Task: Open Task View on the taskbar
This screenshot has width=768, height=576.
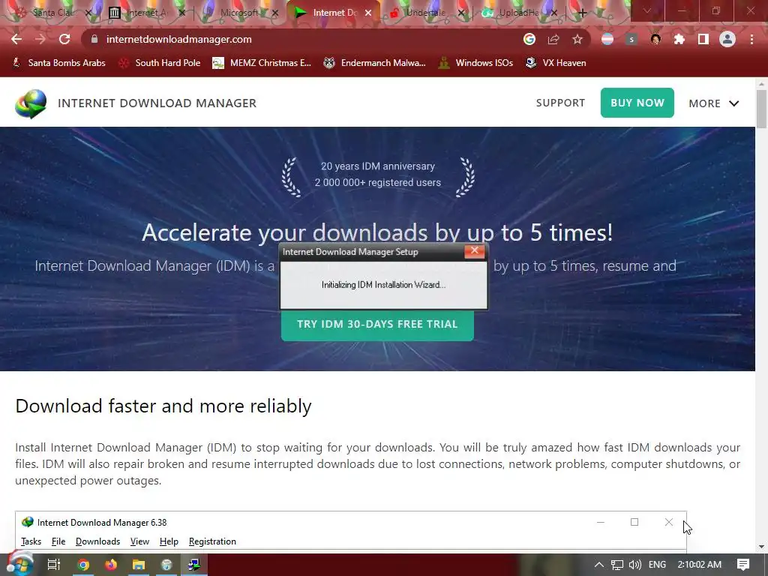Action: pos(54,565)
